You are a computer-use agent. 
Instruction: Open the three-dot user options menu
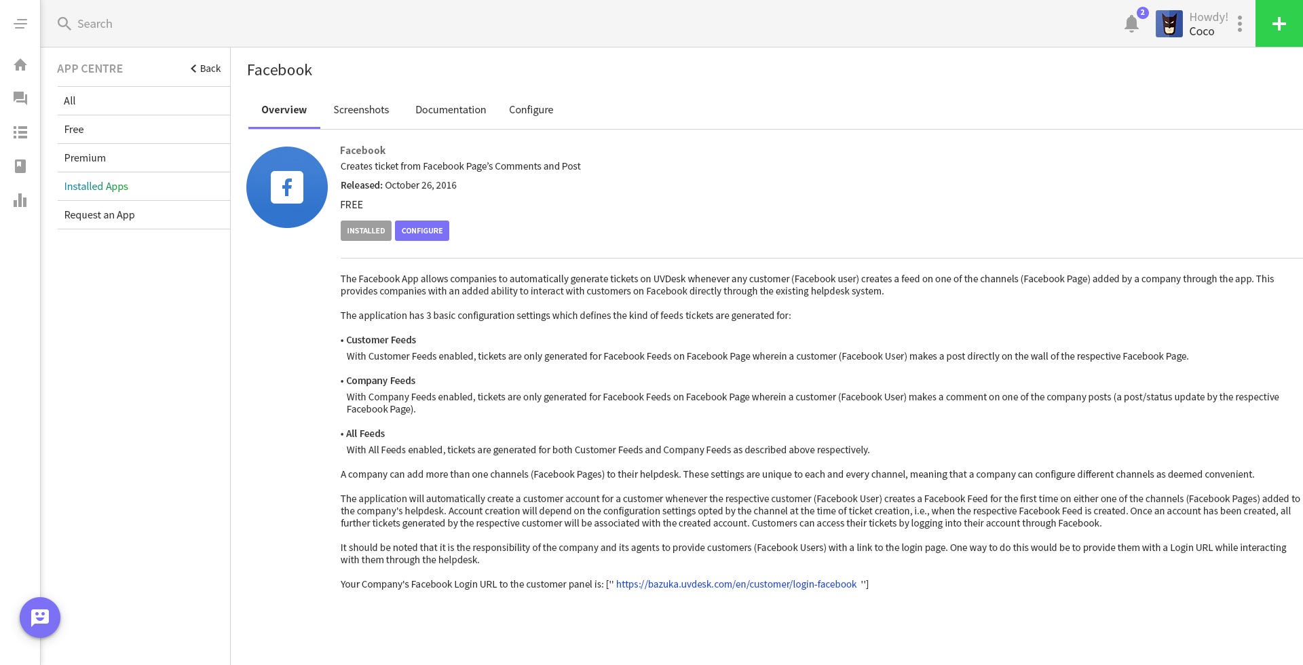click(x=1240, y=24)
